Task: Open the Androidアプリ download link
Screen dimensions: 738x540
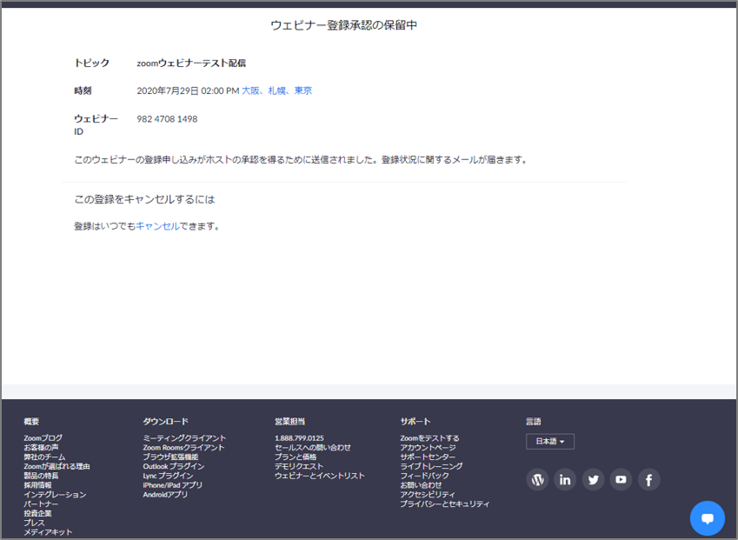Action: (165, 494)
